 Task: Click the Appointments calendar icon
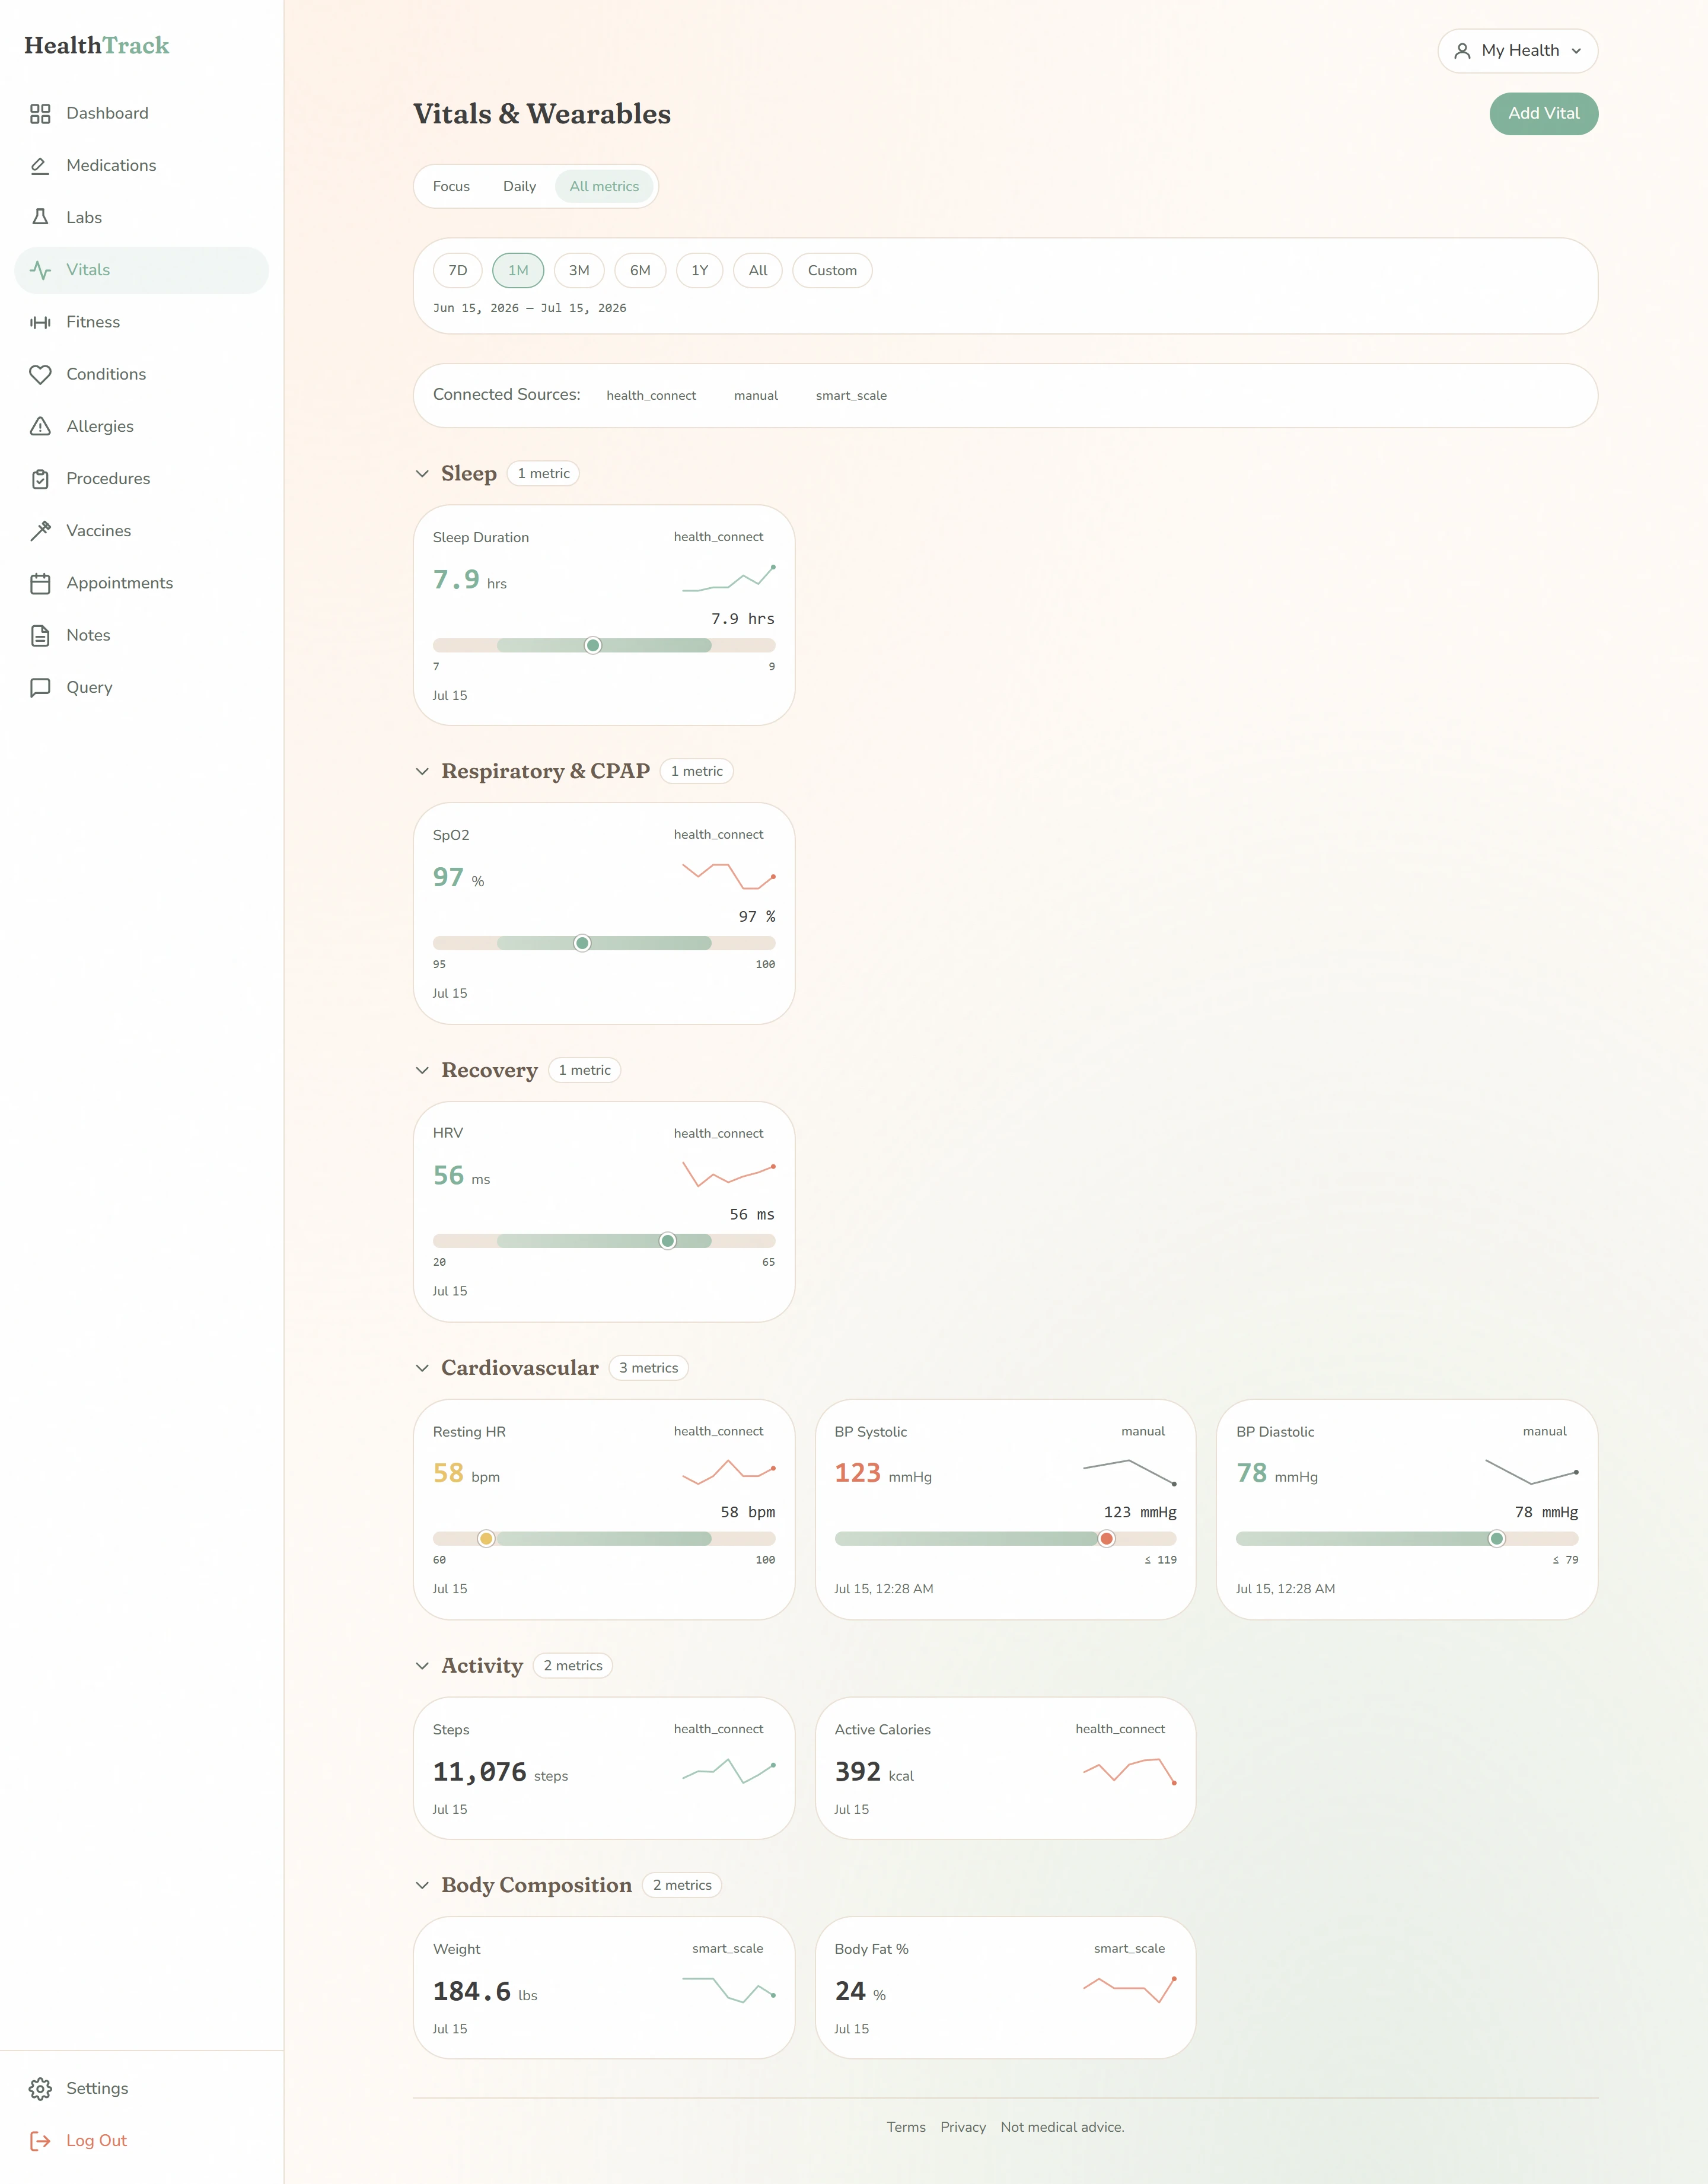pos(40,583)
